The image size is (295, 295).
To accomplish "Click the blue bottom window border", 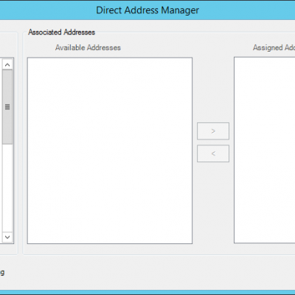I will coord(147,292).
